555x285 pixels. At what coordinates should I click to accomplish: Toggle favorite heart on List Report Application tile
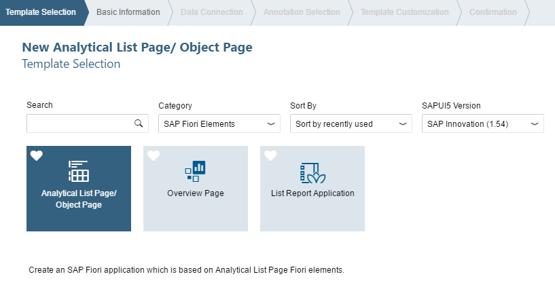[x=270, y=155]
